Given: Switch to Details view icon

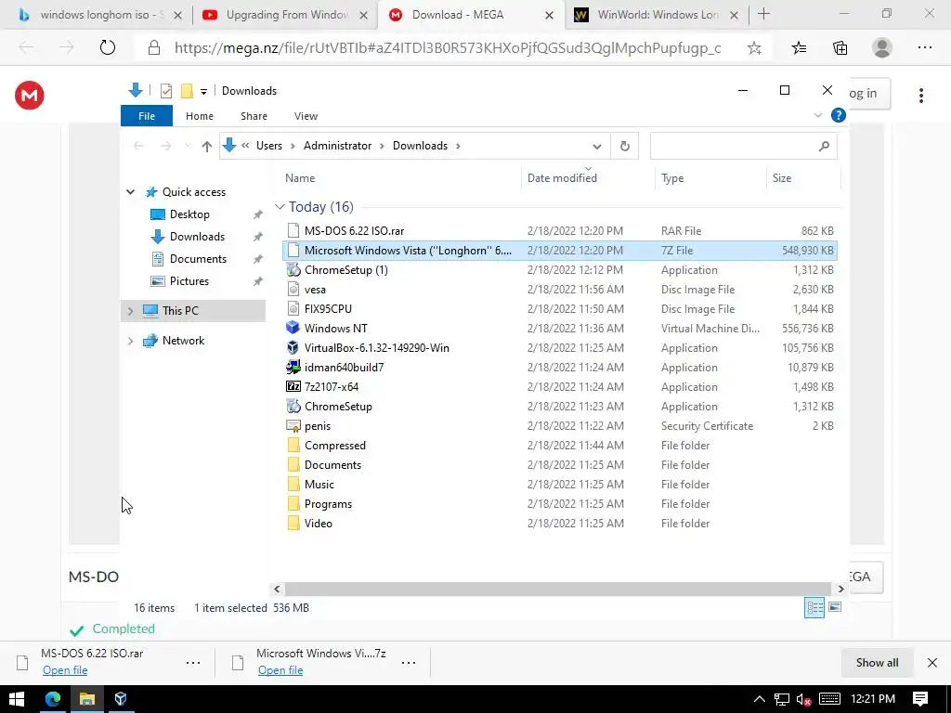Looking at the screenshot, I should click(814, 607).
